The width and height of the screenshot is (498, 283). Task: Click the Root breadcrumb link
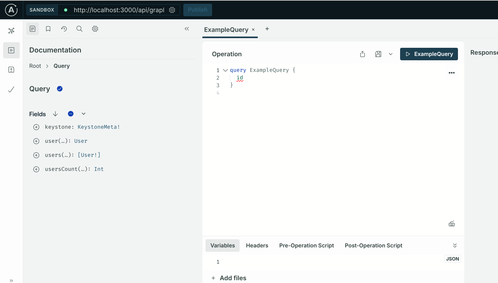click(x=35, y=66)
